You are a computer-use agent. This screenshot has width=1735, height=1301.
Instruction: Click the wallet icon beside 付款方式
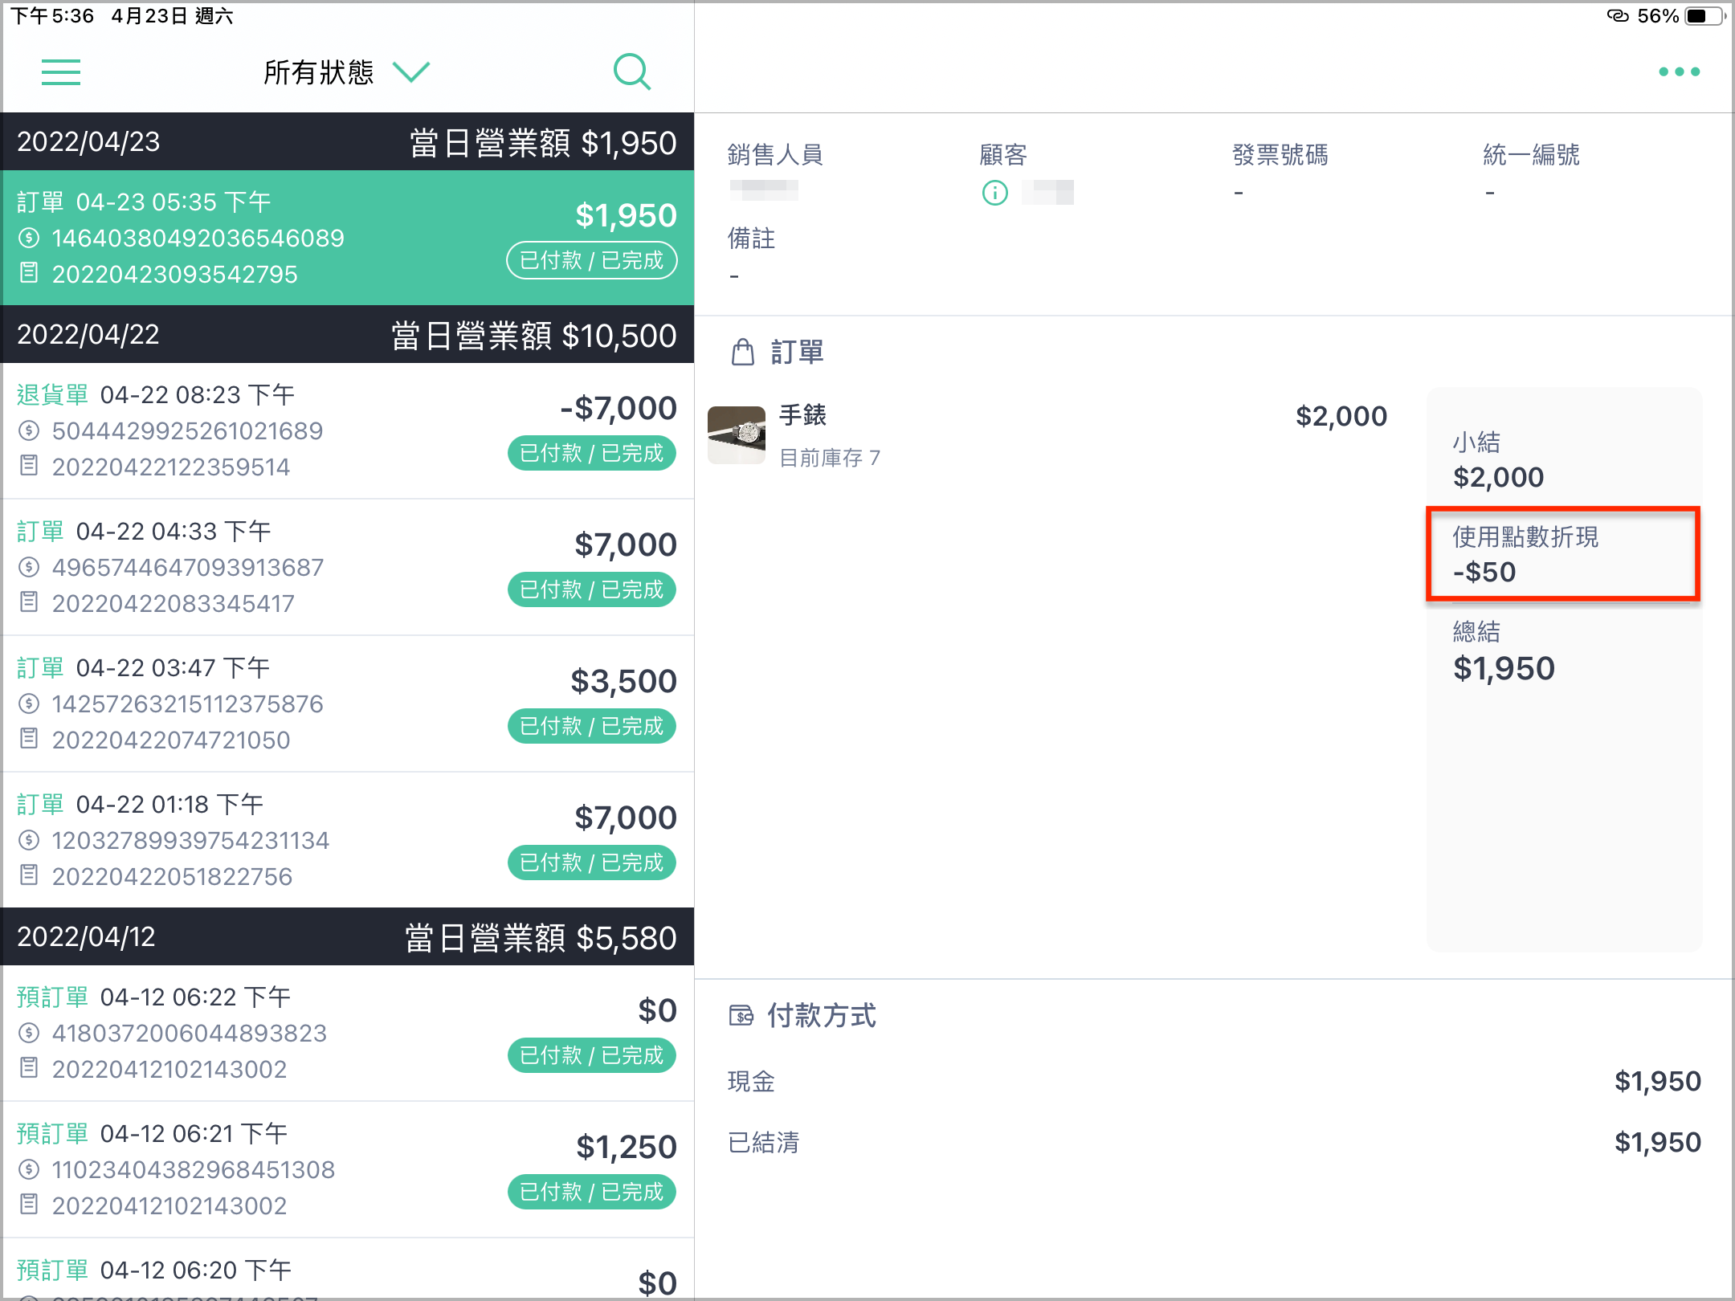click(741, 1016)
